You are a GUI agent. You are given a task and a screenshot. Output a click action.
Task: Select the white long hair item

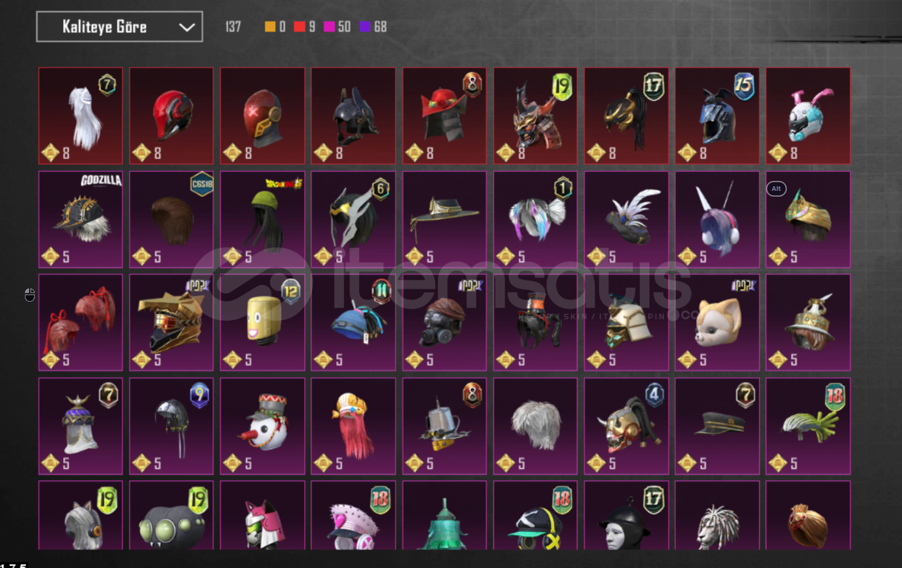[x=81, y=115]
